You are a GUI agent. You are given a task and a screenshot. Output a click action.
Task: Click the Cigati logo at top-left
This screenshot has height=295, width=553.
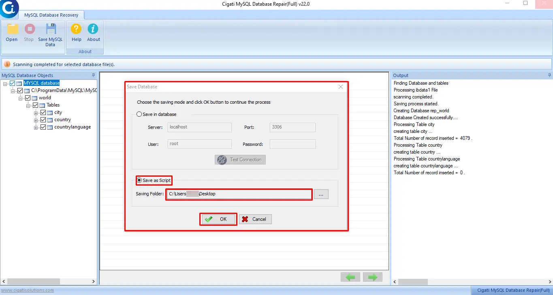(x=8, y=8)
